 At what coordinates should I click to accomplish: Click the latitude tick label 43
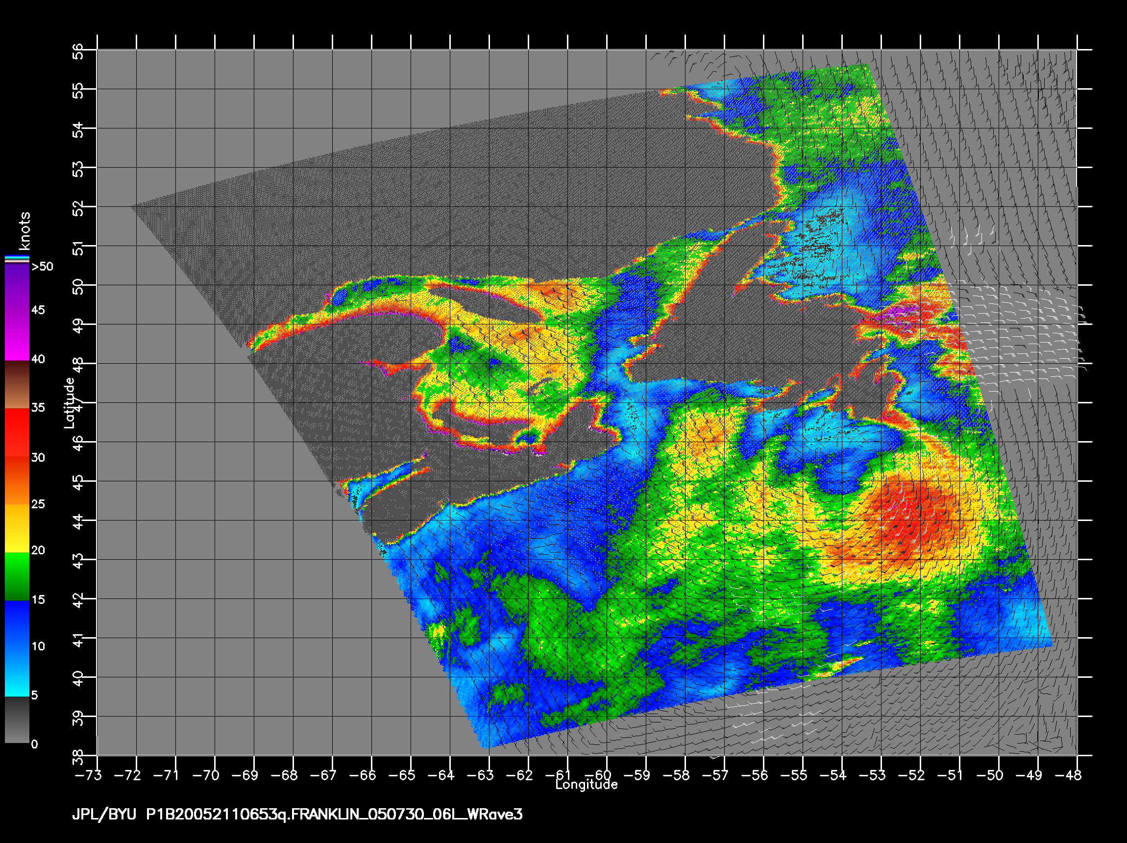pyautogui.click(x=78, y=561)
